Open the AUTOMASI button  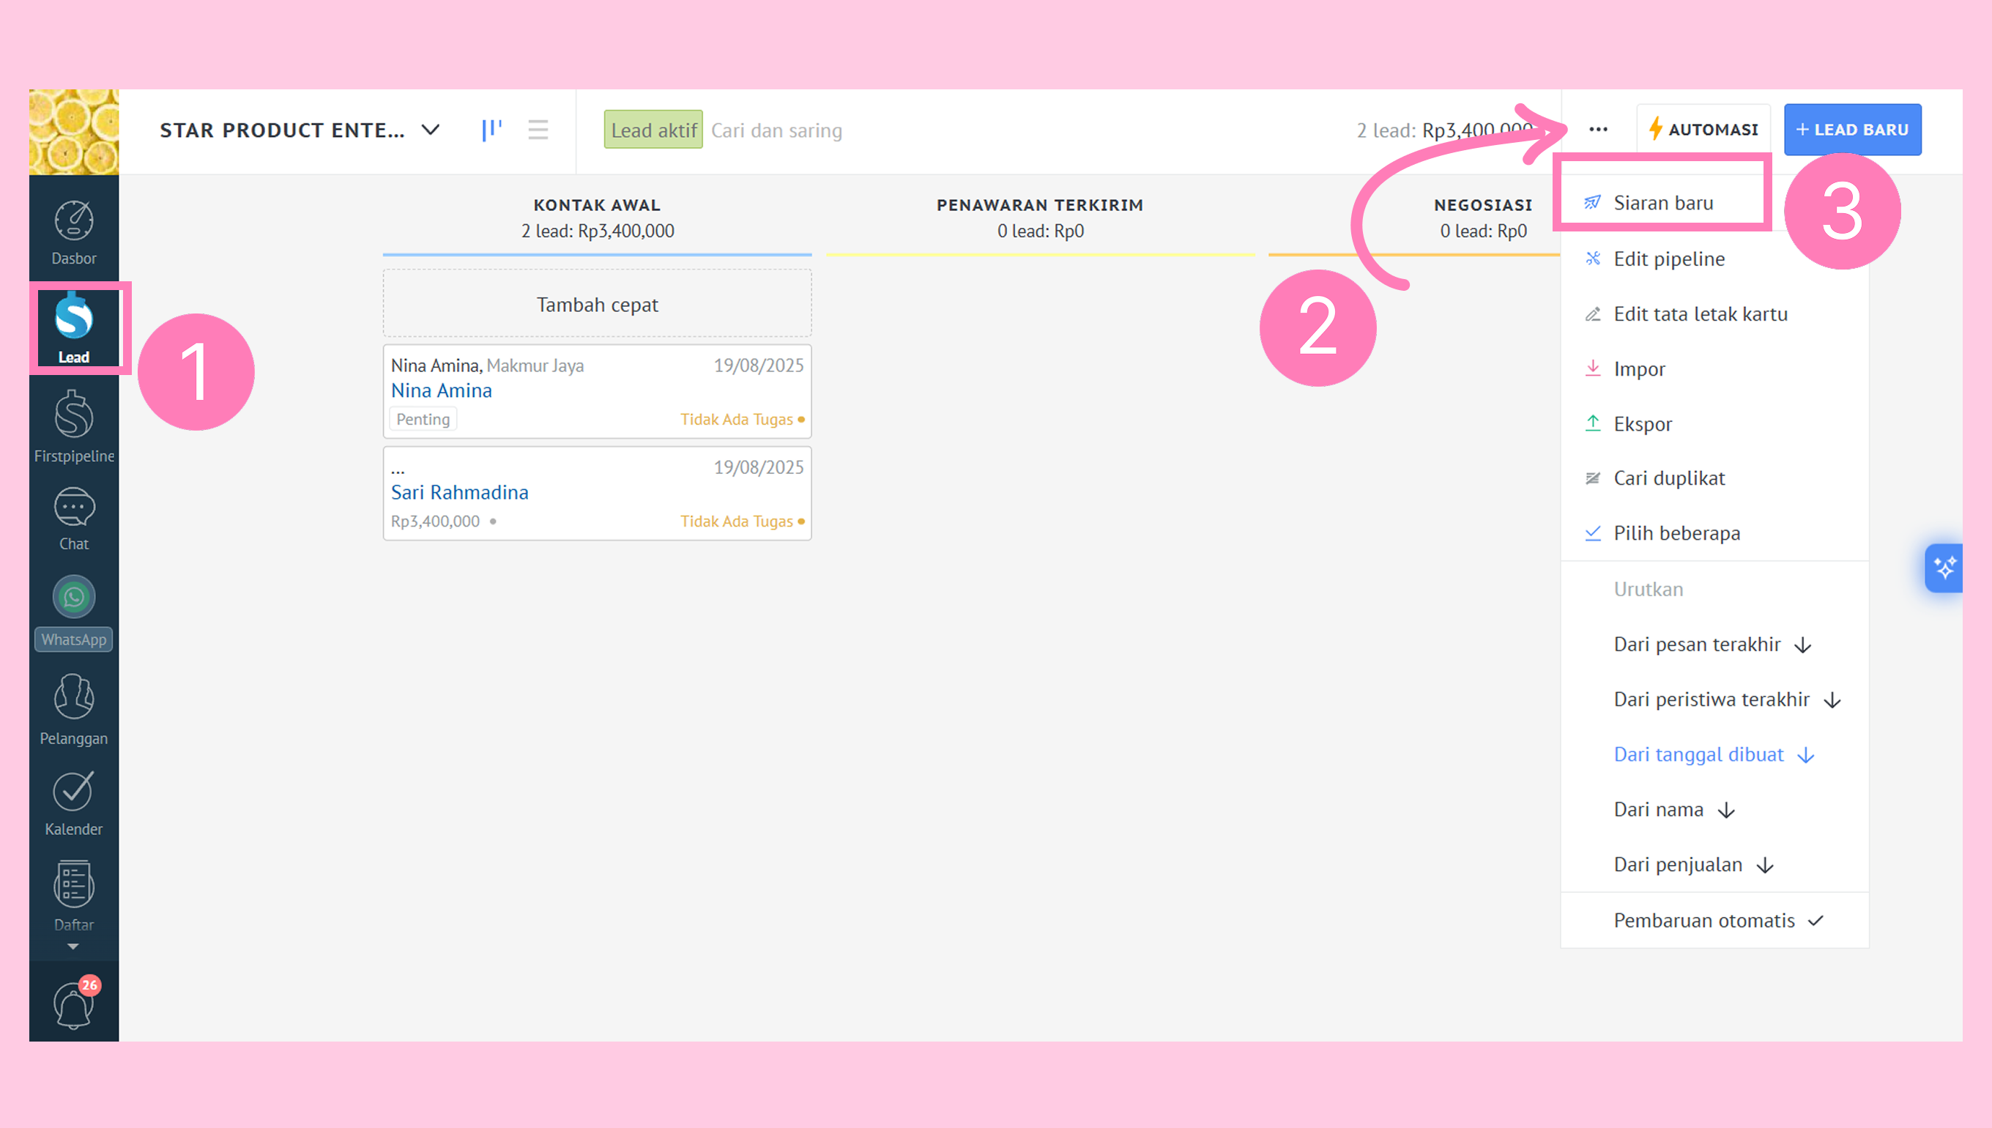click(x=1703, y=130)
